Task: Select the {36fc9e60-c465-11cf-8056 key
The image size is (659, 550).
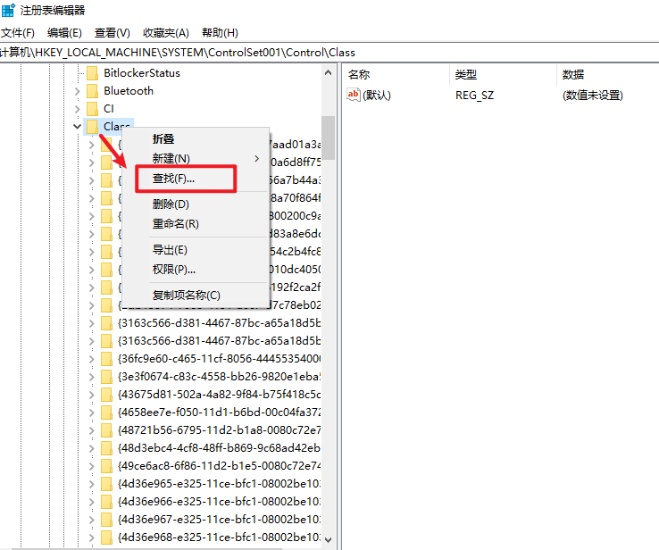Action: (219, 359)
